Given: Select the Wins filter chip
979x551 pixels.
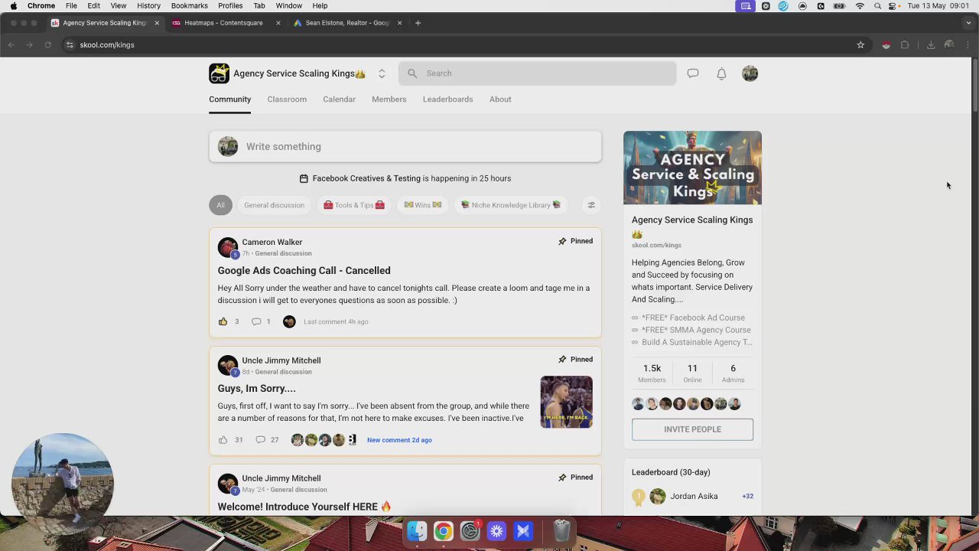Looking at the screenshot, I should [423, 205].
